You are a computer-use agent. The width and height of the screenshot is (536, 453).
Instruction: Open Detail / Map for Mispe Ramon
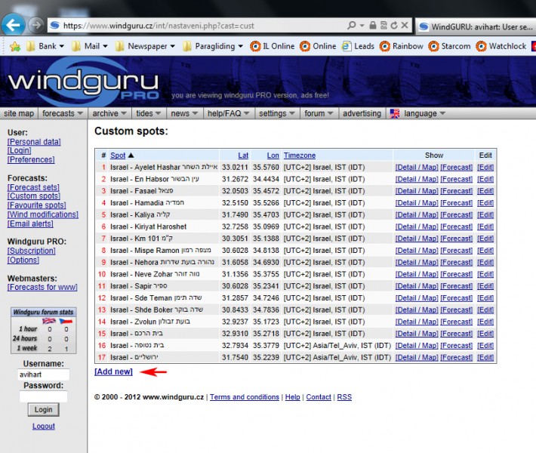pyautogui.click(x=417, y=250)
